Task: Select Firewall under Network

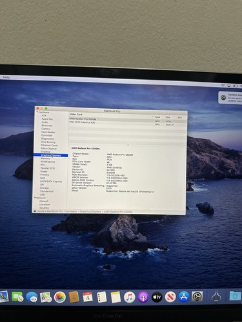Action: [x=44, y=201]
